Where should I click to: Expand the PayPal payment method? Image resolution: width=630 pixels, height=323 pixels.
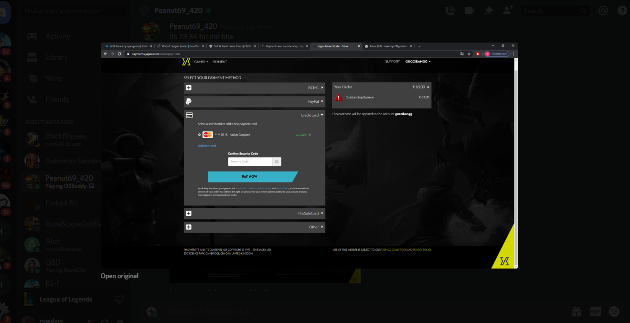click(x=255, y=101)
